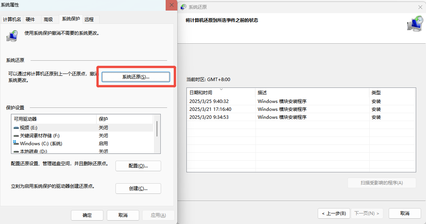
Task: Click the 上一步 (Back) button
Action: [334, 213]
